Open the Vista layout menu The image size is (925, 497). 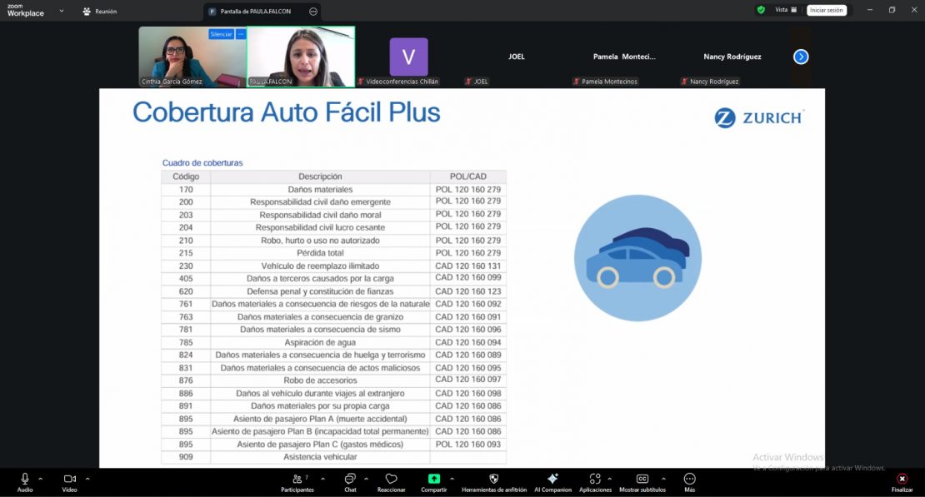(786, 10)
